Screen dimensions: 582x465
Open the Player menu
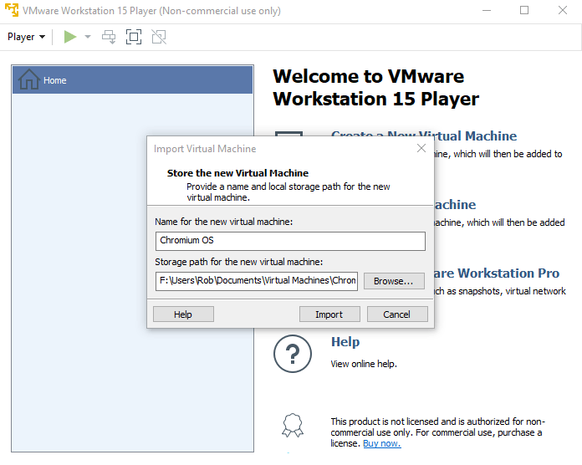[26, 37]
